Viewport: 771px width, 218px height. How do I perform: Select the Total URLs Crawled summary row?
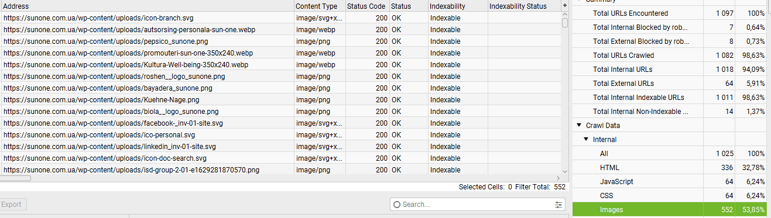click(669, 56)
